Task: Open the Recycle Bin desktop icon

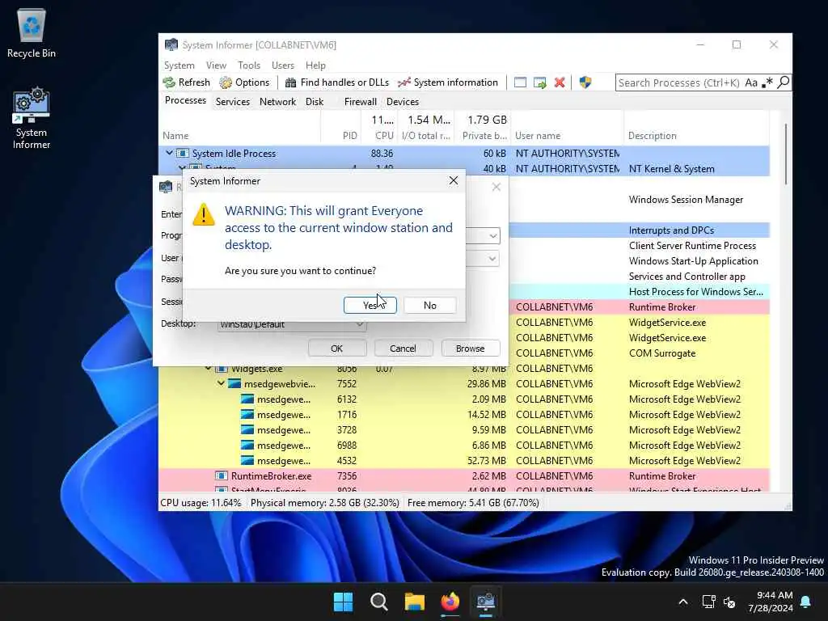Action: coord(32,33)
